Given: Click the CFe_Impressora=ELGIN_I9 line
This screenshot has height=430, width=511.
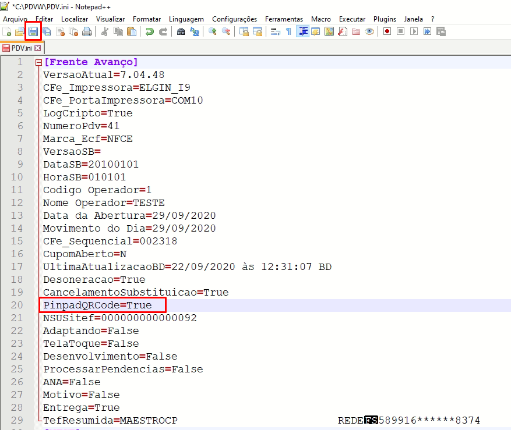Looking at the screenshot, I should pos(117,88).
